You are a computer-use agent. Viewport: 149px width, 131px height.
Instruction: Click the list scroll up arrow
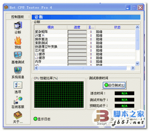coord(137,27)
